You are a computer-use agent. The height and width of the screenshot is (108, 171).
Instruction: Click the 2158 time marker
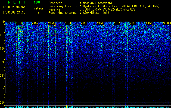tap(133, 23)
